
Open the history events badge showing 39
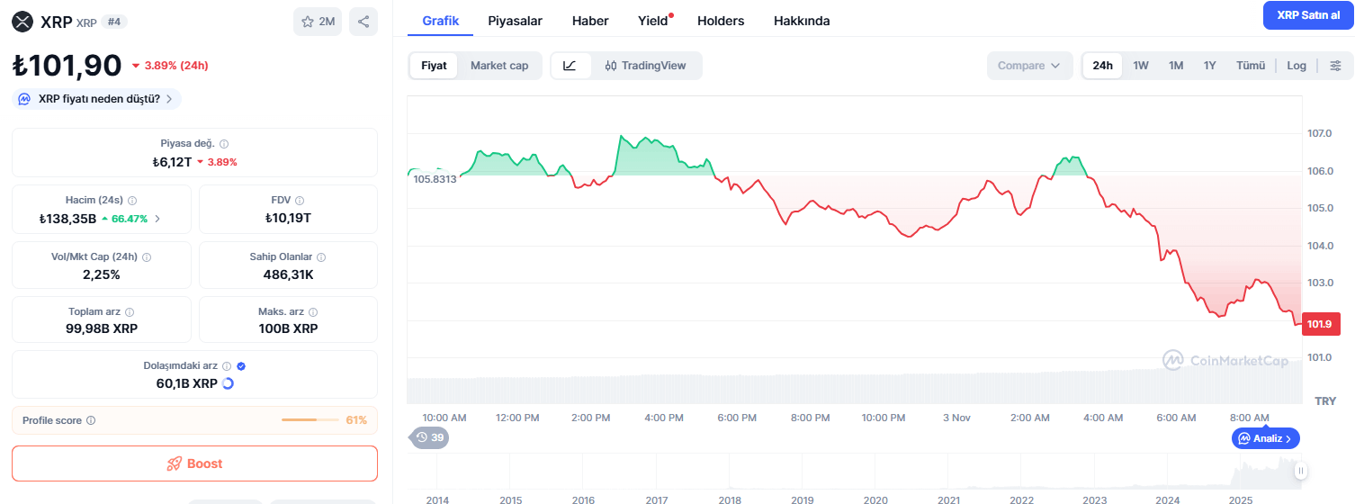429,437
